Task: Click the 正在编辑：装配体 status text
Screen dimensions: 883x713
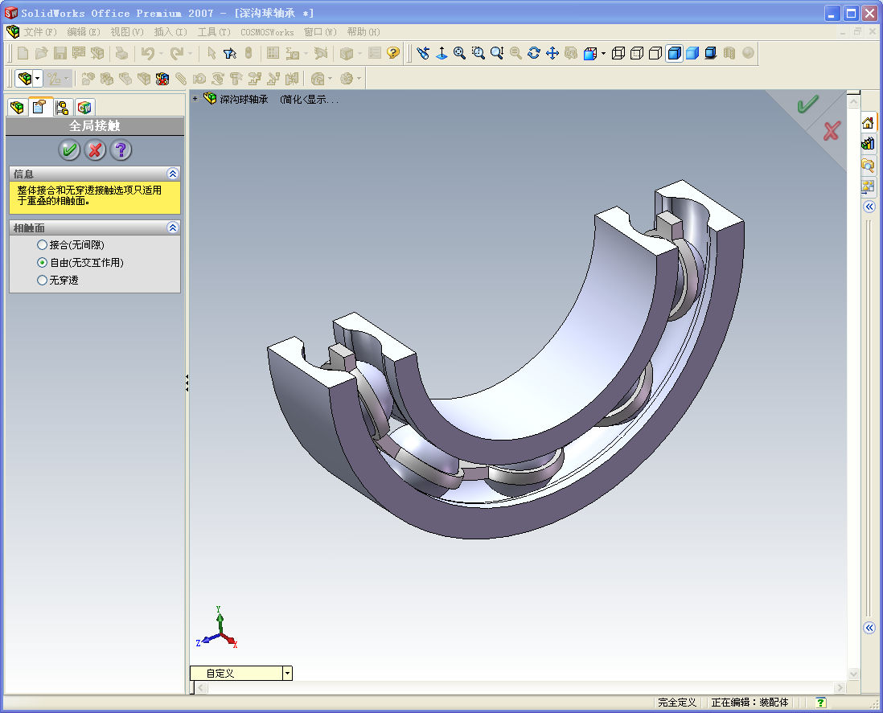Action: click(750, 703)
